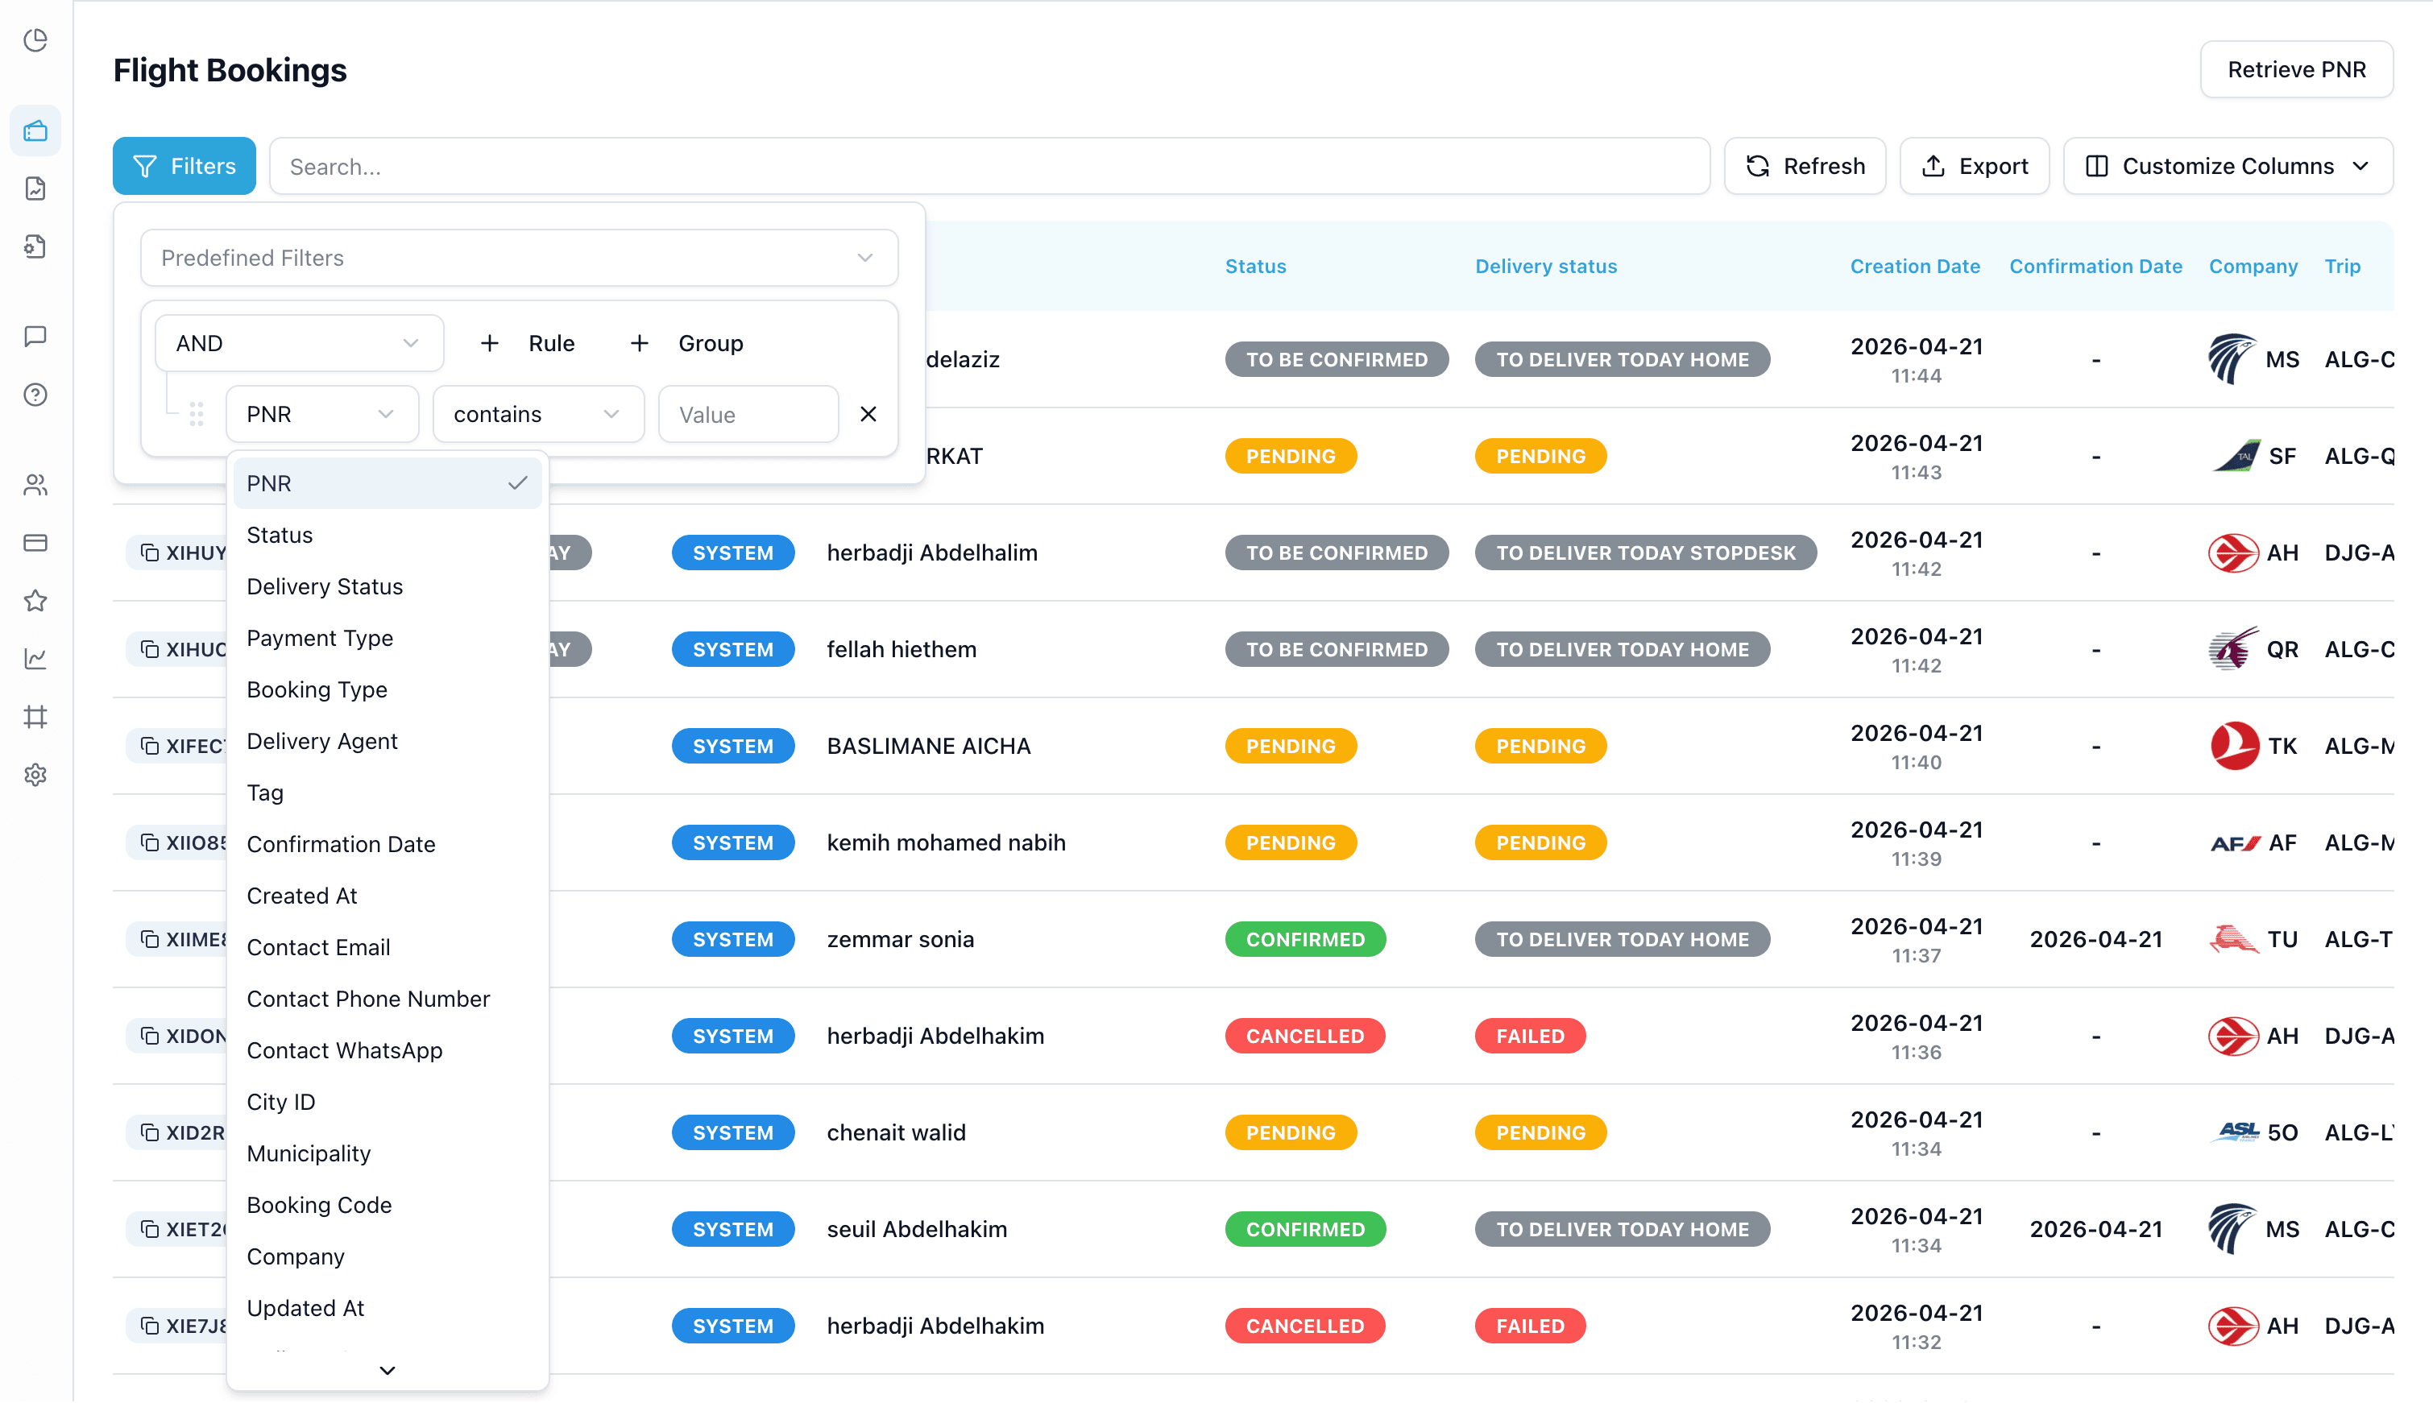Focus the Search bookings field
Viewport: 2433px width, 1403px height.
point(989,167)
